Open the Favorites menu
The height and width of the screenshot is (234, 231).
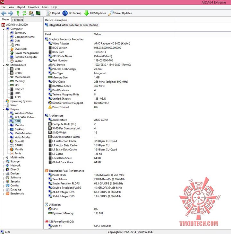pyautogui.click(x=33, y=7)
